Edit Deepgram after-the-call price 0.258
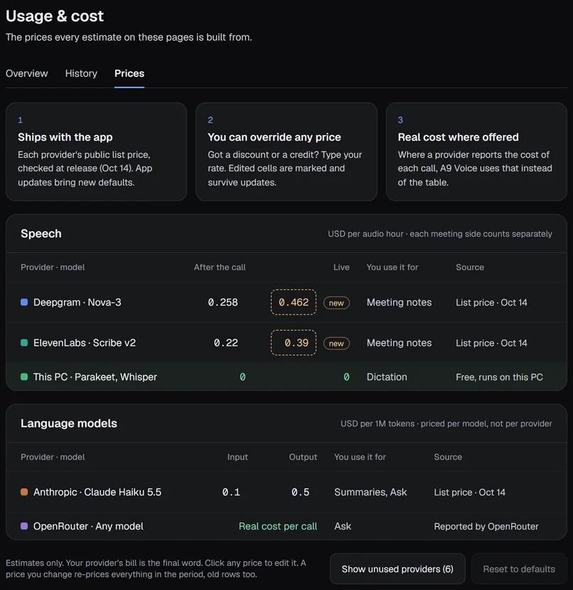The width and height of the screenshot is (573, 590). pos(223,302)
